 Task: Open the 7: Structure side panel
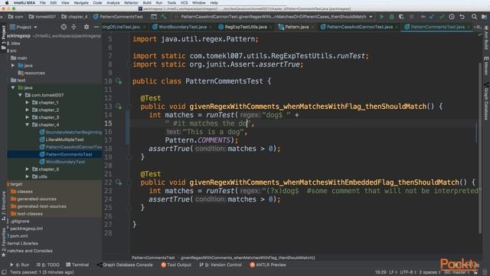pyautogui.click(x=3, y=206)
